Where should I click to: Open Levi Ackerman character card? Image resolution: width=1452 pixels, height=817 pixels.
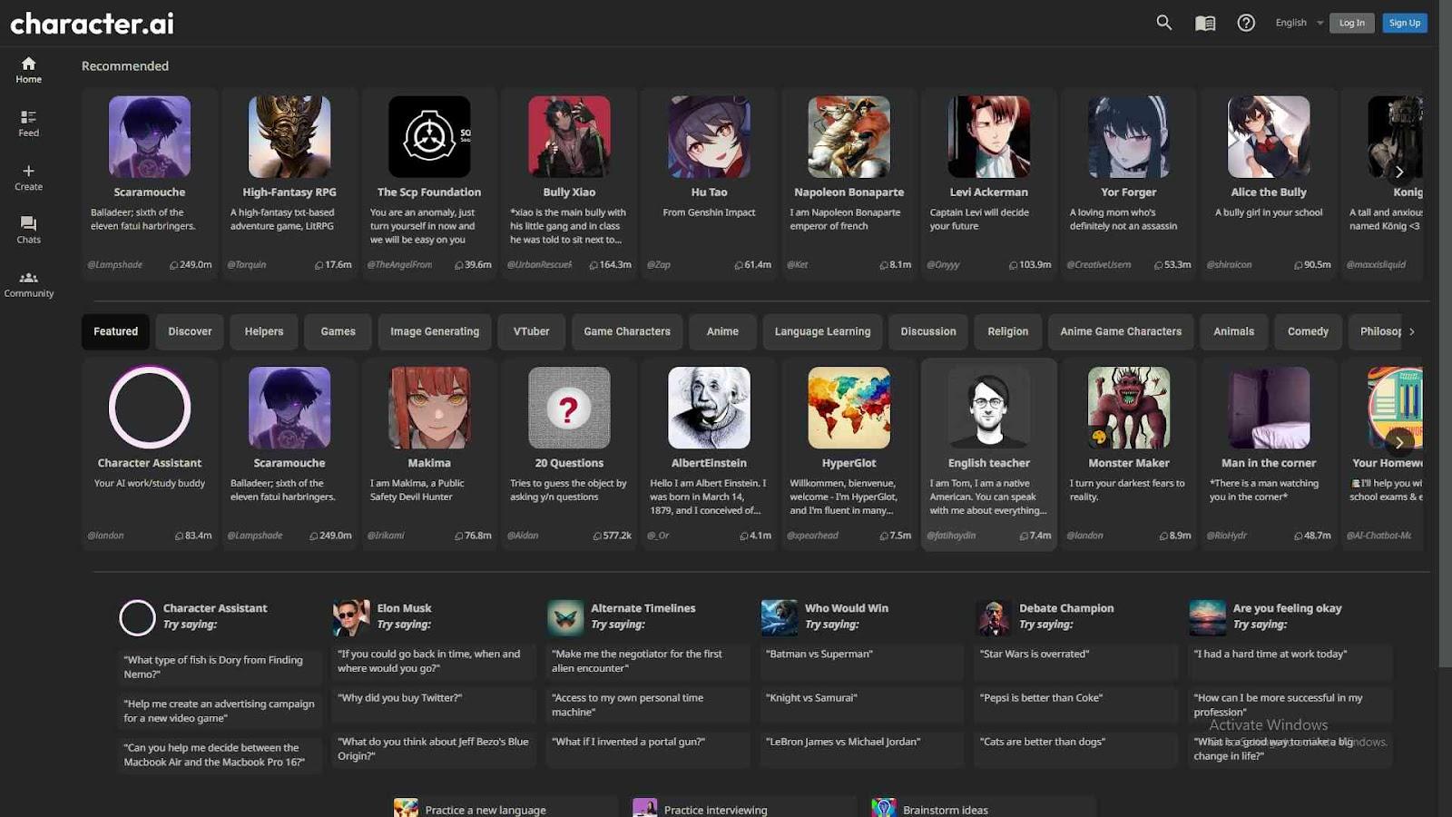pyautogui.click(x=988, y=183)
